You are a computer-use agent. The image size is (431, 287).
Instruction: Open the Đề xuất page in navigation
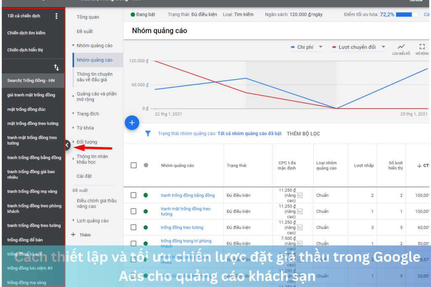point(85,31)
